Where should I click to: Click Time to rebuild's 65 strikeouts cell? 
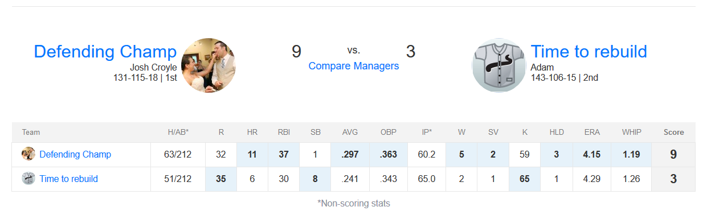[525, 179]
